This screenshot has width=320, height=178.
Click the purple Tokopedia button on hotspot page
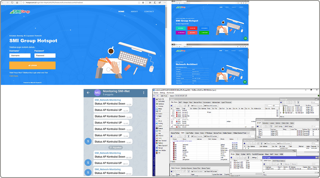click(181, 33)
